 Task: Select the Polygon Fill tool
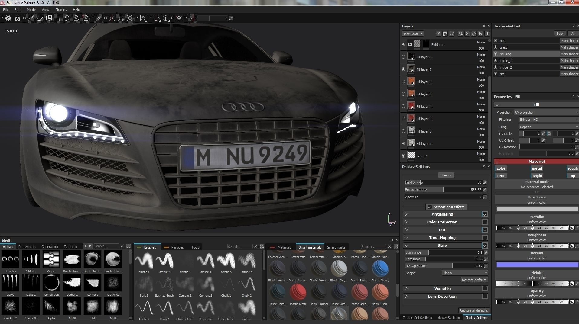58,18
